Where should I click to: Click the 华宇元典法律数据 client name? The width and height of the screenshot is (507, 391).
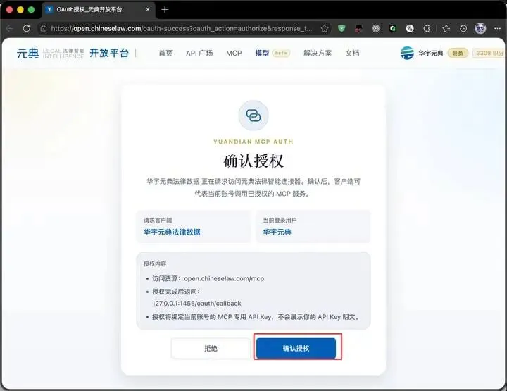tap(172, 232)
